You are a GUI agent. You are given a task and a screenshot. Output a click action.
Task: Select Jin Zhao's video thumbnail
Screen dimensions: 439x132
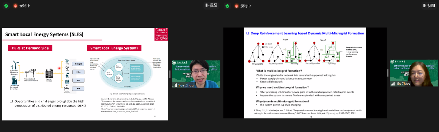(x=414, y=73)
